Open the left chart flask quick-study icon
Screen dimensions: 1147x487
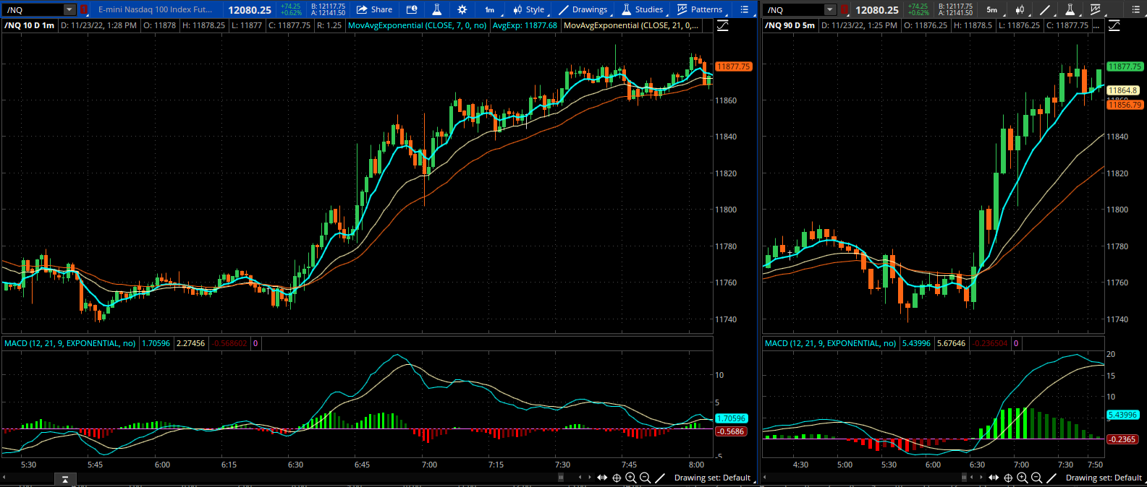[x=437, y=10]
